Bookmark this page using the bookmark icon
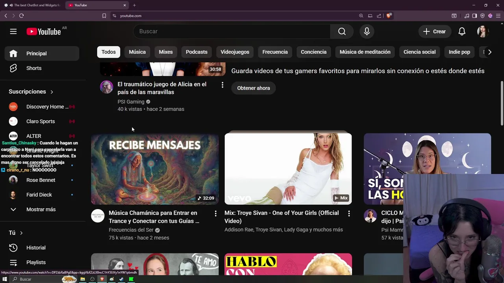504x283 pixels. click(x=104, y=16)
